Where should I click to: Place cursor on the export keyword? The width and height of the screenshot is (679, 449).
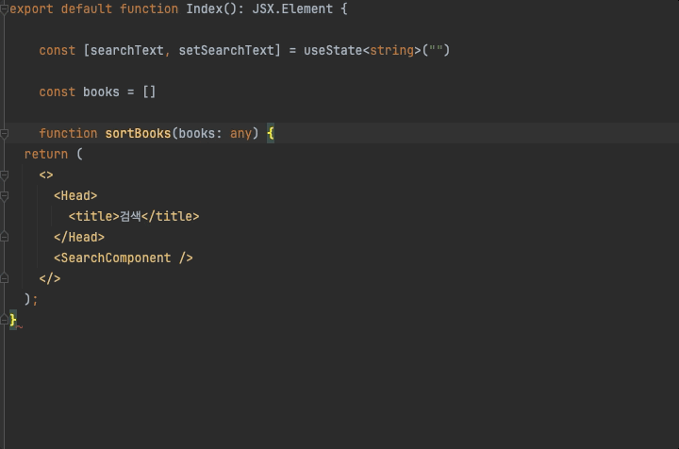pyautogui.click(x=32, y=9)
